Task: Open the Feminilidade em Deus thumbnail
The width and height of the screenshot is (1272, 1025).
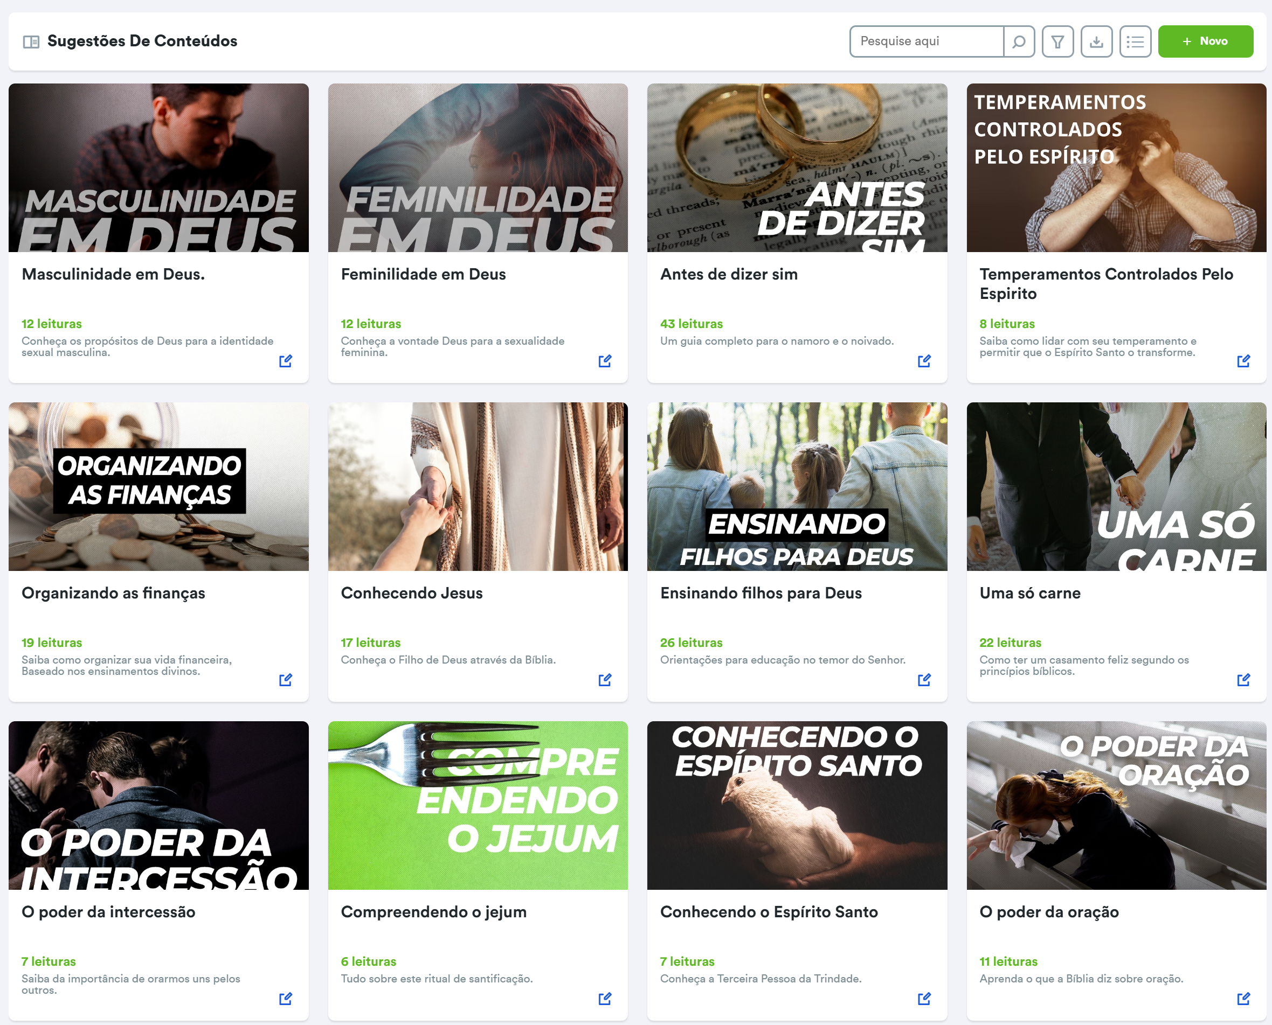Action: pyautogui.click(x=478, y=168)
